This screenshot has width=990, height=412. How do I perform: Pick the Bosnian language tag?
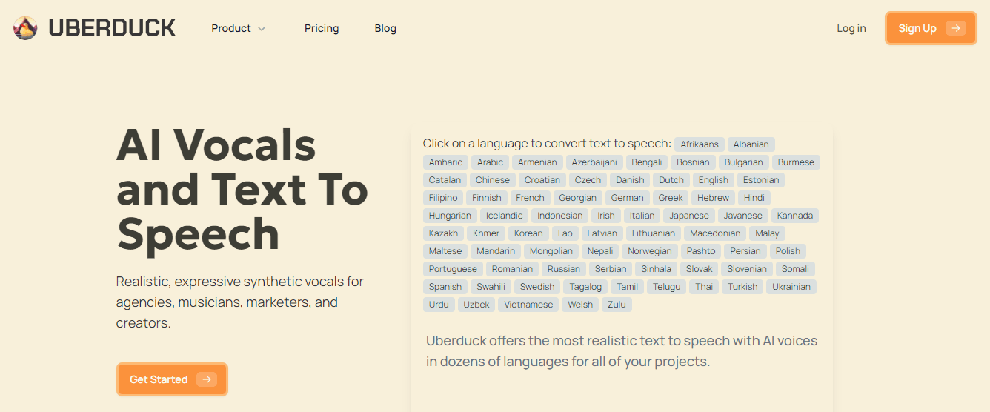[x=693, y=162]
